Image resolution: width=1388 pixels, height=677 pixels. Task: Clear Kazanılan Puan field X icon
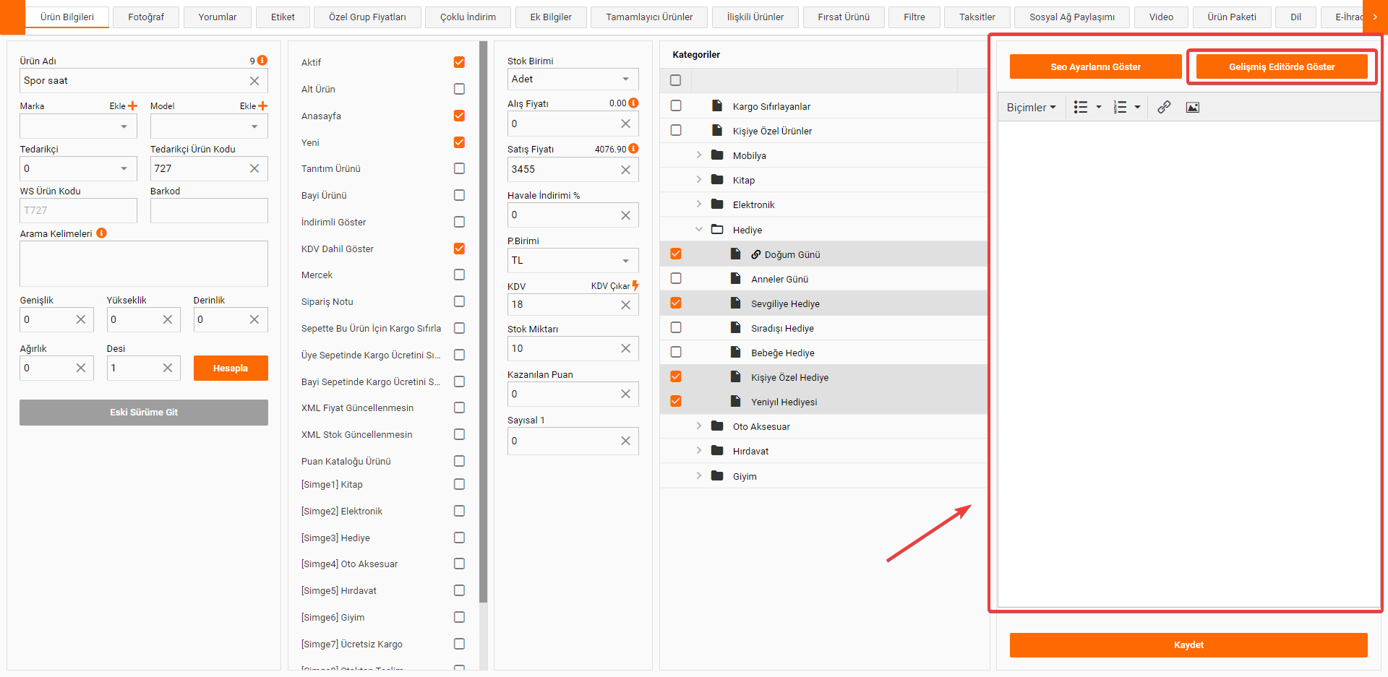(626, 394)
